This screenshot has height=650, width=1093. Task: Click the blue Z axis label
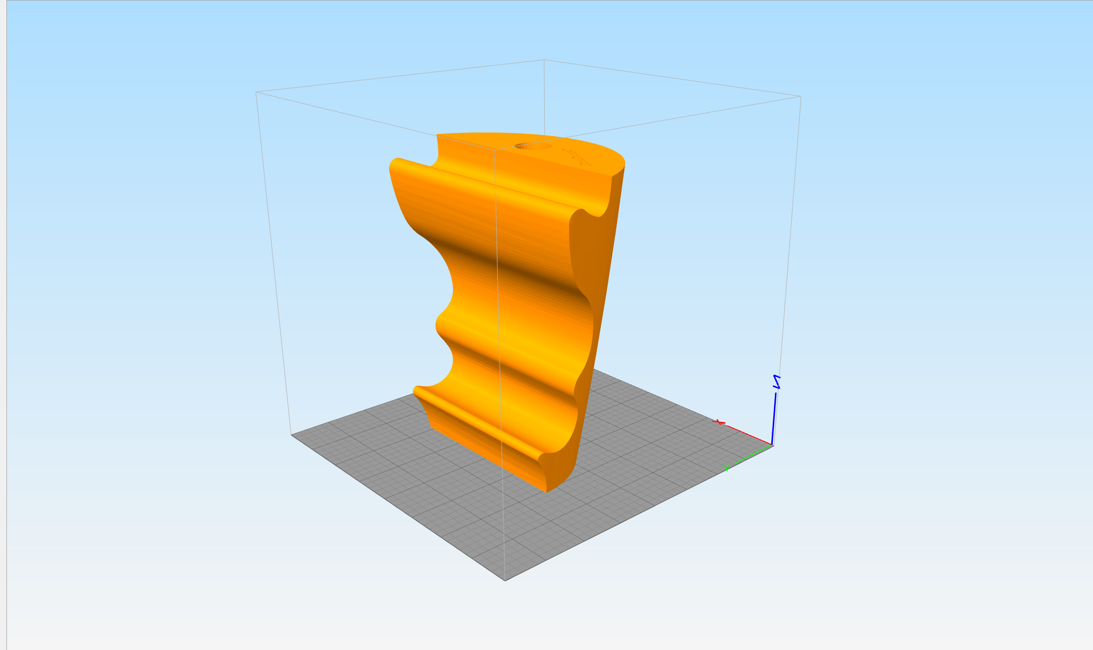pyautogui.click(x=777, y=382)
